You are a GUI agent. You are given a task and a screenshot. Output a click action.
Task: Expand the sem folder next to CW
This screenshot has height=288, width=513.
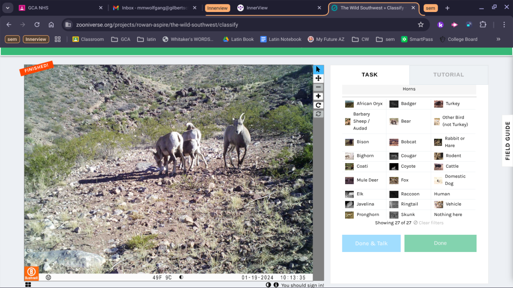pos(385,39)
